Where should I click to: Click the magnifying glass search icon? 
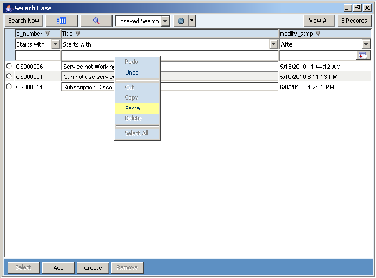point(96,21)
